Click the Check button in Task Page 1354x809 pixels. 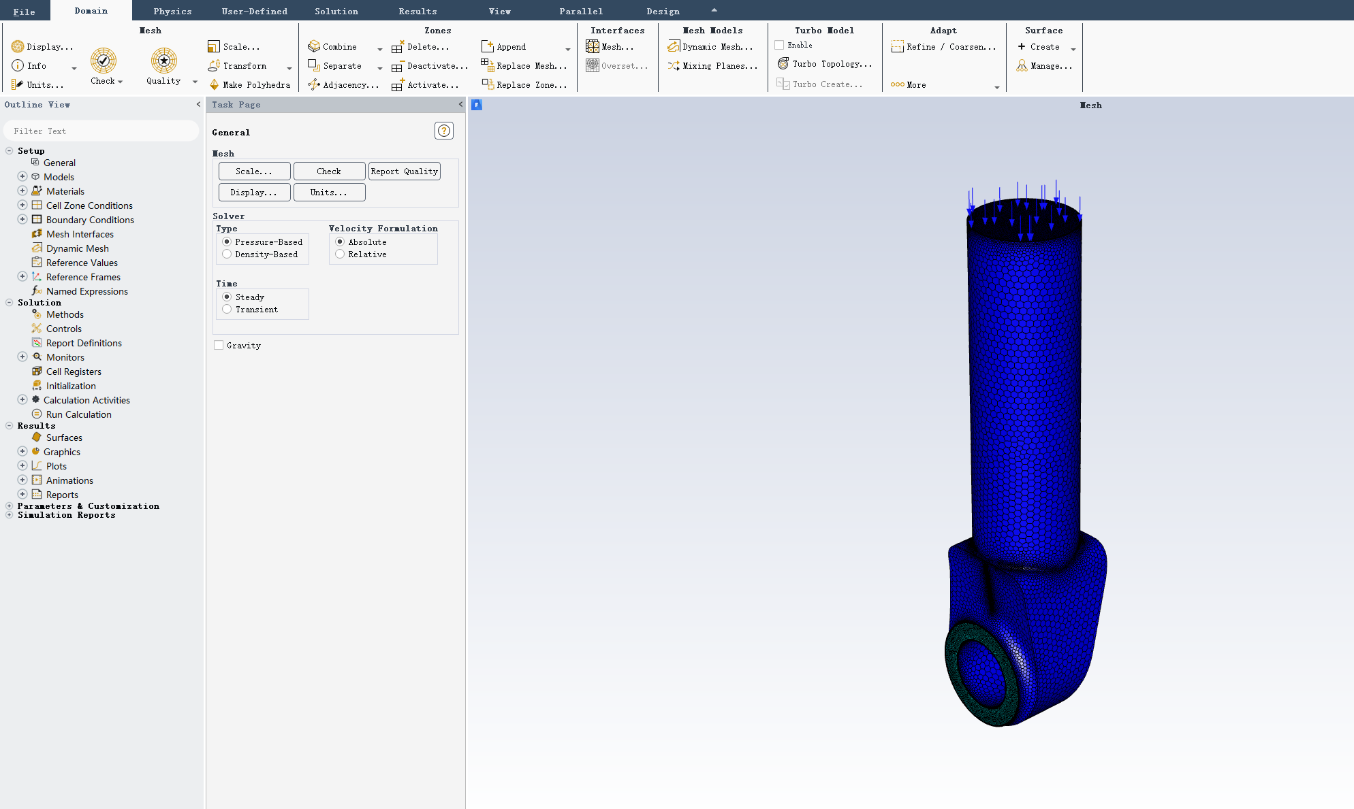(329, 171)
